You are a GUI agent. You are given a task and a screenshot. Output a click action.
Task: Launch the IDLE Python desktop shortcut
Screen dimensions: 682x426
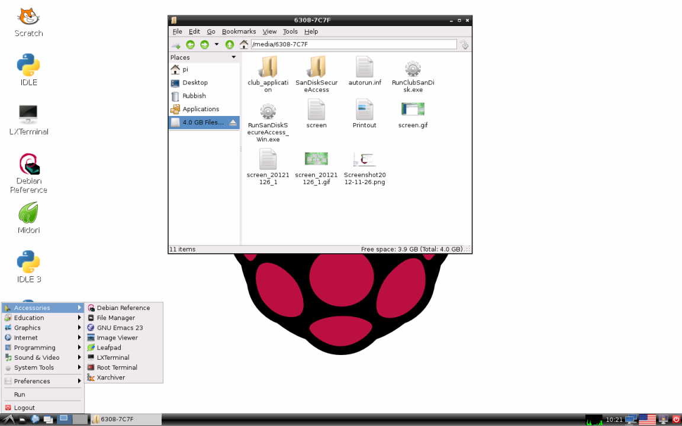click(28, 70)
